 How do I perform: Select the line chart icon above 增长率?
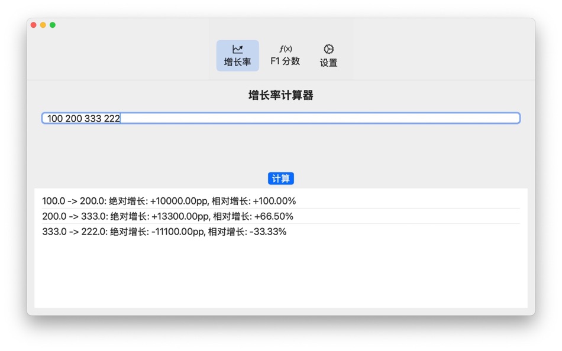[237, 48]
